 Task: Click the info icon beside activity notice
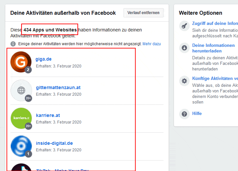[x=13, y=44]
